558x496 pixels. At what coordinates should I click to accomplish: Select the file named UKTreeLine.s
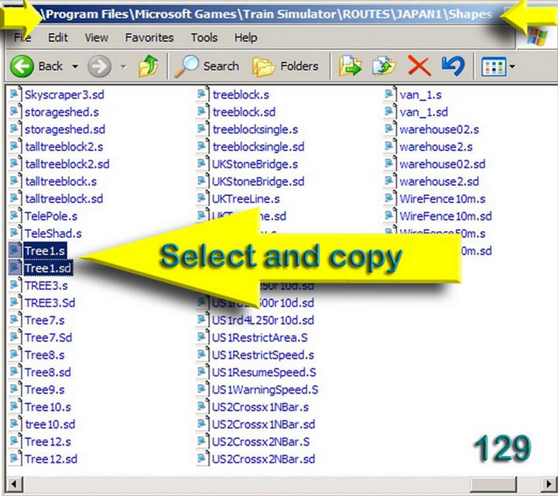(246, 198)
